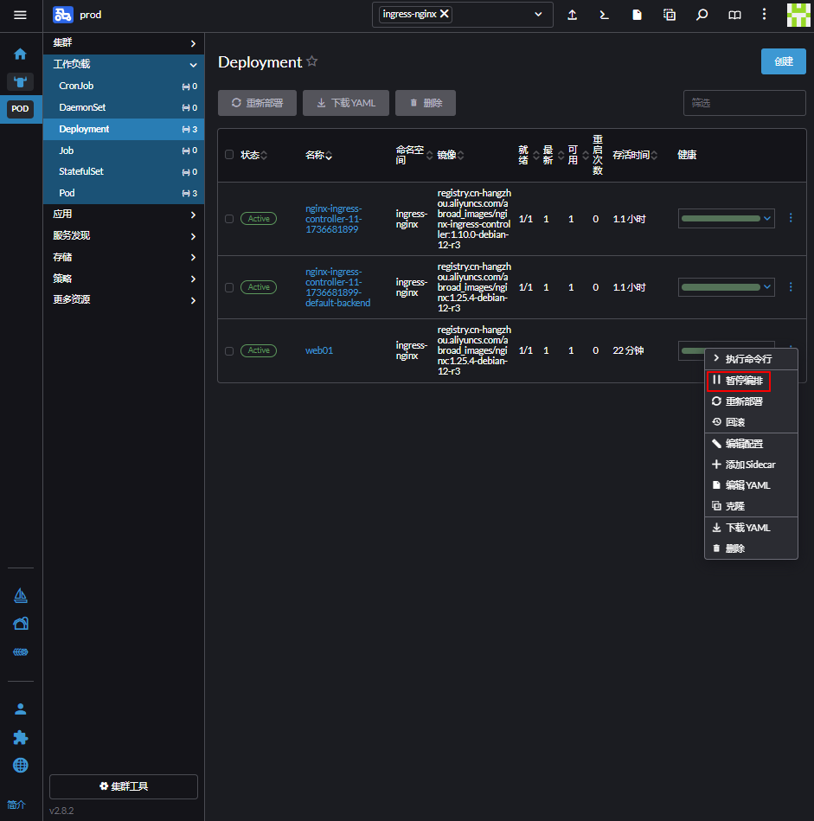
Task: Choose 暂停编排 from context menu
Action: point(751,381)
